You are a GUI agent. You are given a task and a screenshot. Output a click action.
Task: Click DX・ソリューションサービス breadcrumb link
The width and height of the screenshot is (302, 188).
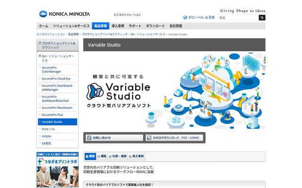pyautogui.click(x=148, y=34)
